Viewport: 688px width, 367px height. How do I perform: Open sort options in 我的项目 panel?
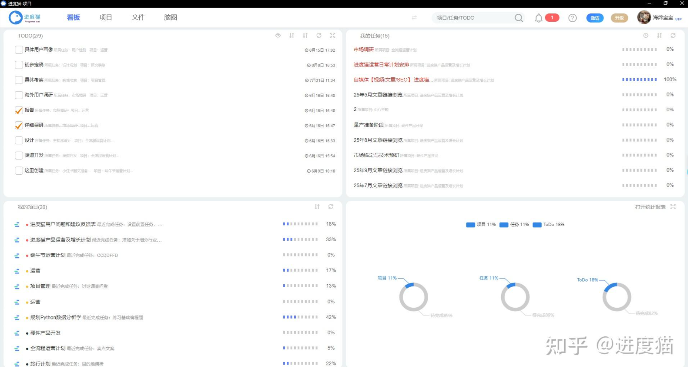tap(317, 206)
